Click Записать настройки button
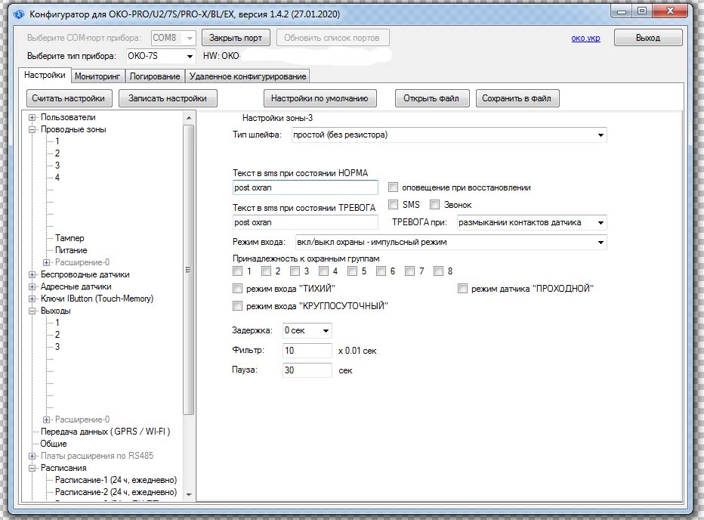 tap(168, 98)
